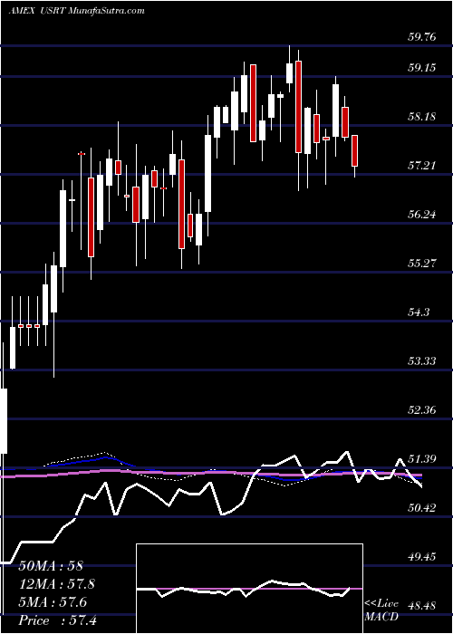This screenshot has height=634, width=453.
Task: Click the '50MA : 58' legend text
Action: click(51, 566)
